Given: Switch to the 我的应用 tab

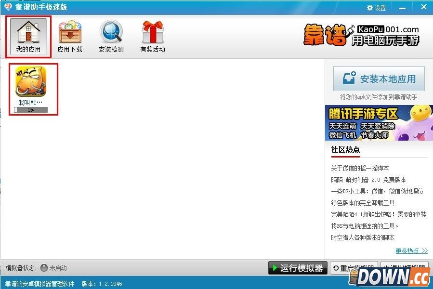Looking at the screenshot, I should (29, 36).
